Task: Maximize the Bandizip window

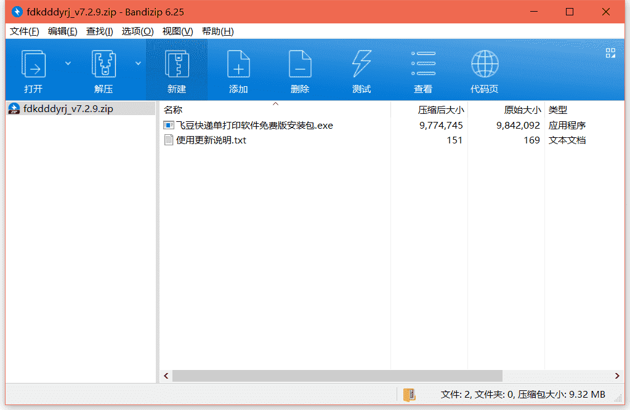Action: click(x=569, y=12)
